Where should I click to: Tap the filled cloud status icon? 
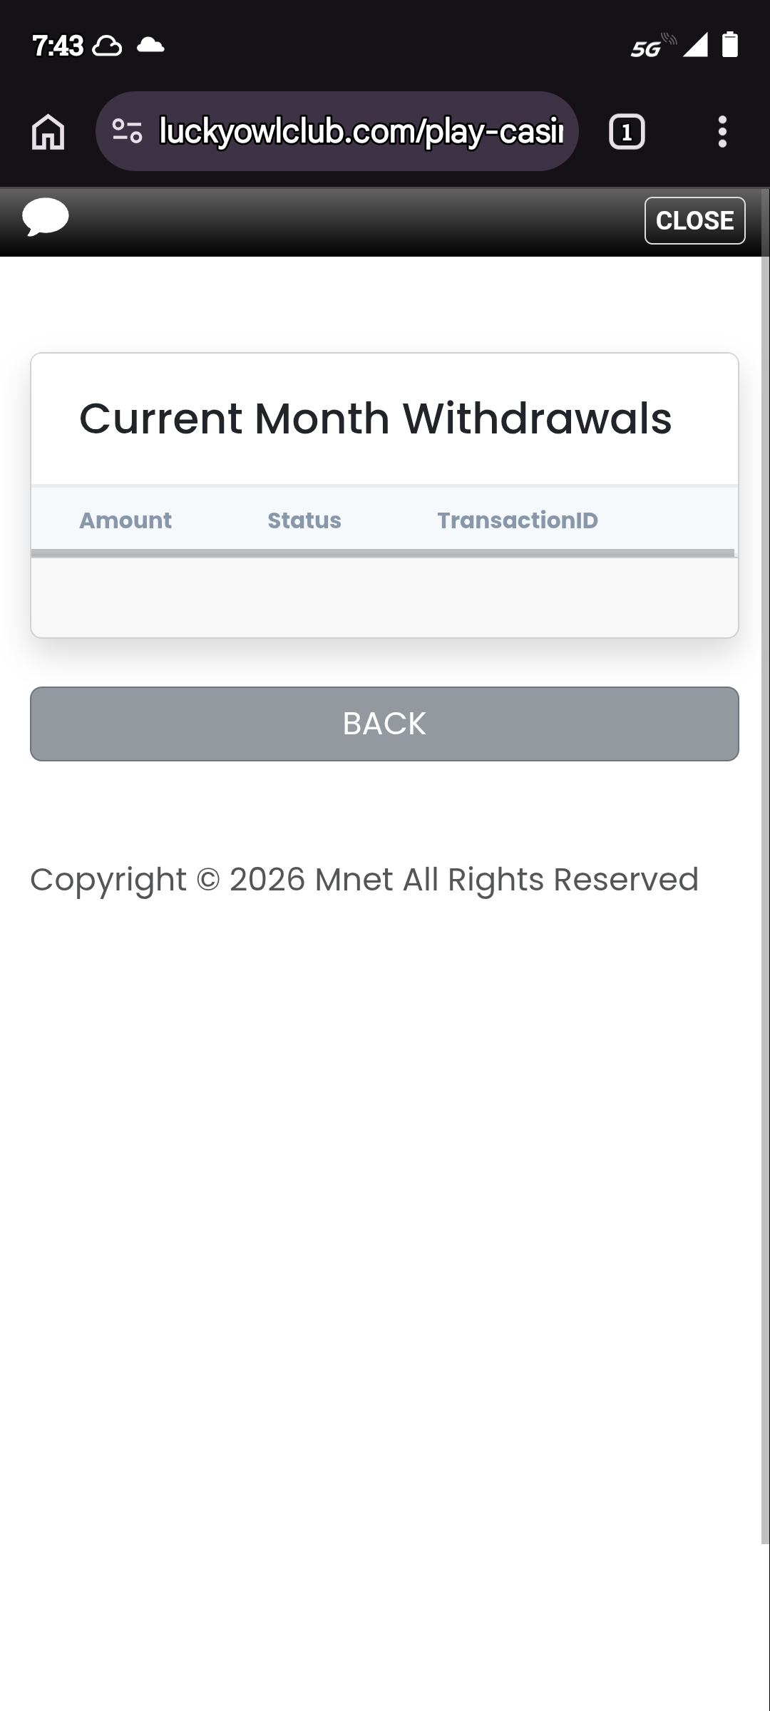150,46
